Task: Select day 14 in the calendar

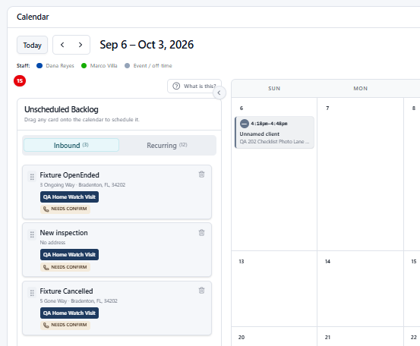Action: point(327,262)
